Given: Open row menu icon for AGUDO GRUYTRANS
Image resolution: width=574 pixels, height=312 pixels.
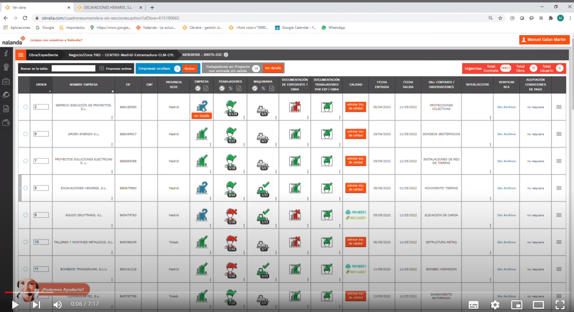Looking at the screenshot, I should click(559, 215).
